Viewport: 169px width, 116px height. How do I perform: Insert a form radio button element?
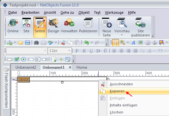(23, 59)
